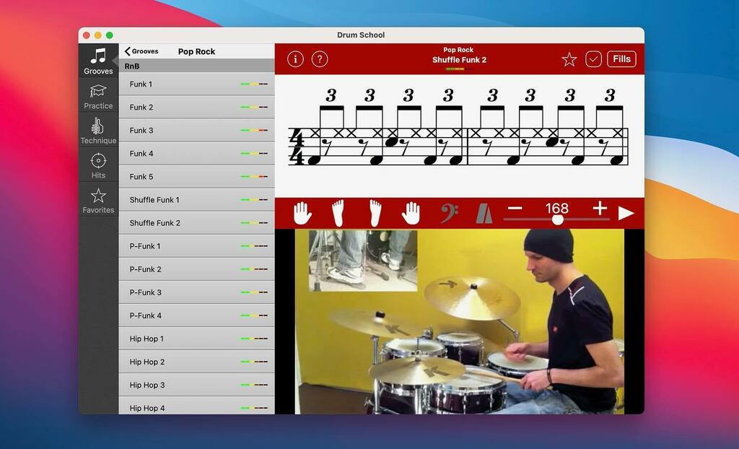739x449 pixels.
Task: Click the foot camera inset thumbnail
Action: (363, 261)
